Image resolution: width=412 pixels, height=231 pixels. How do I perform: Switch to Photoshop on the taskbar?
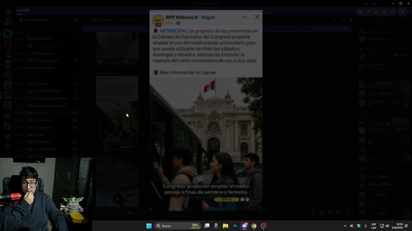coord(235,226)
